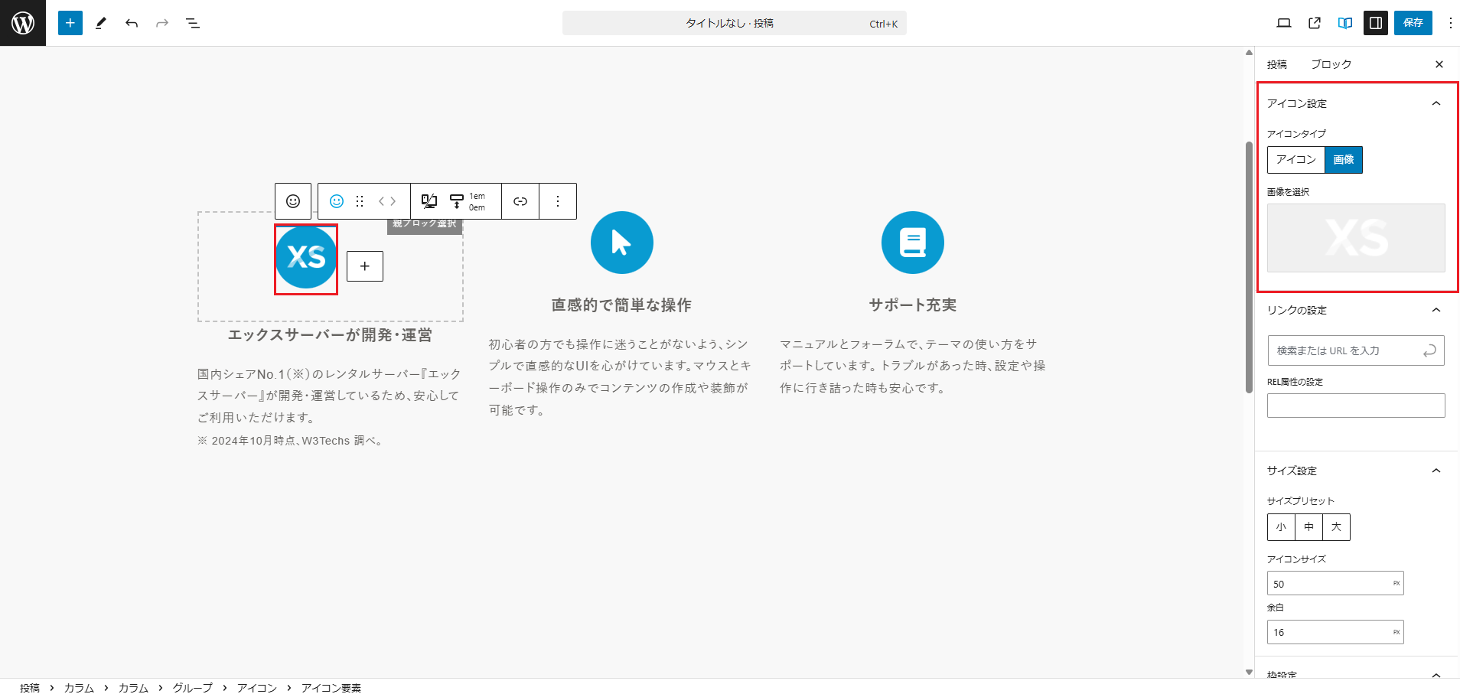Screen dimensions: 1460x694
Task: Select size preset 小
Action: [x=1281, y=526]
